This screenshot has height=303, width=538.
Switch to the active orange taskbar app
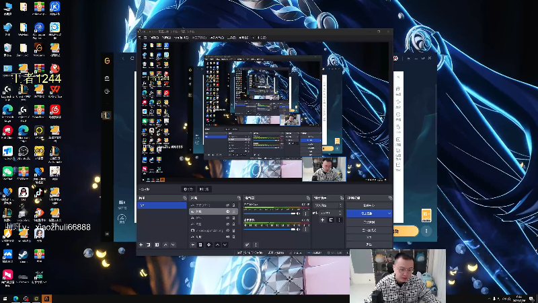point(46,299)
